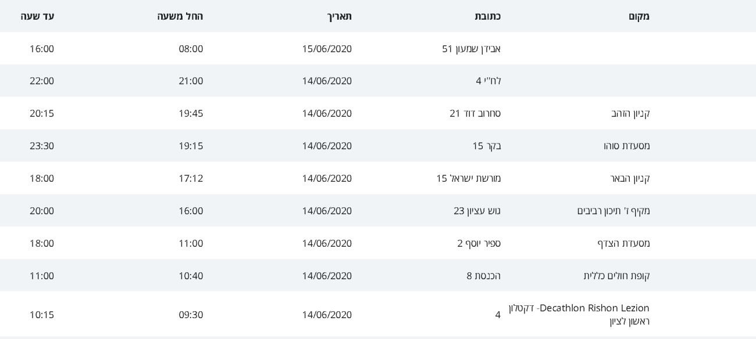This screenshot has width=756, height=339.
Task: Click the מקום column header
Action: click(639, 16)
